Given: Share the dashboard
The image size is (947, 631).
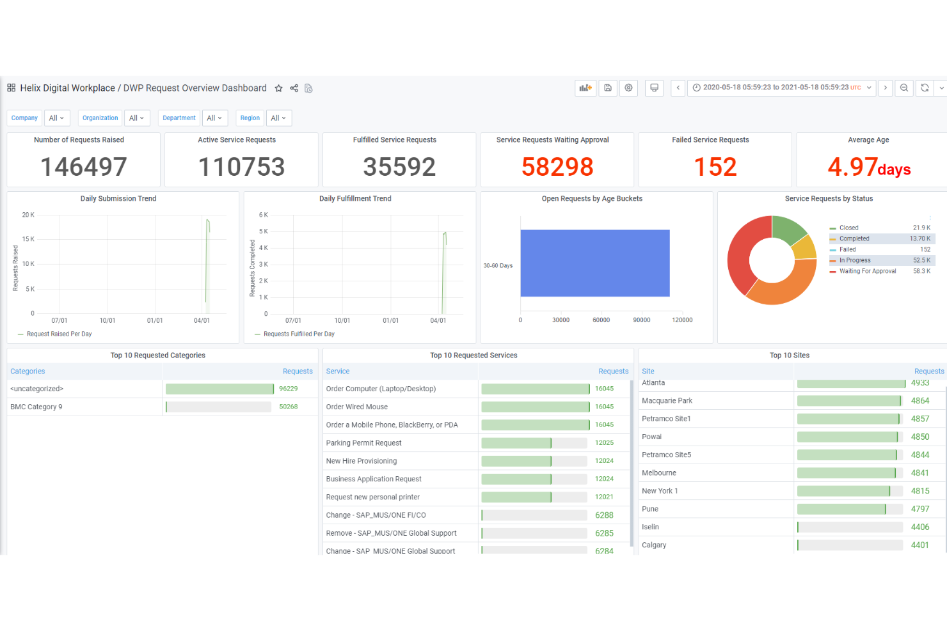Looking at the screenshot, I should [294, 88].
